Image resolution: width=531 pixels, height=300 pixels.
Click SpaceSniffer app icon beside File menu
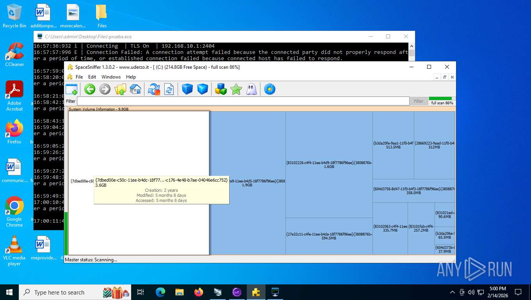click(x=70, y=77)
